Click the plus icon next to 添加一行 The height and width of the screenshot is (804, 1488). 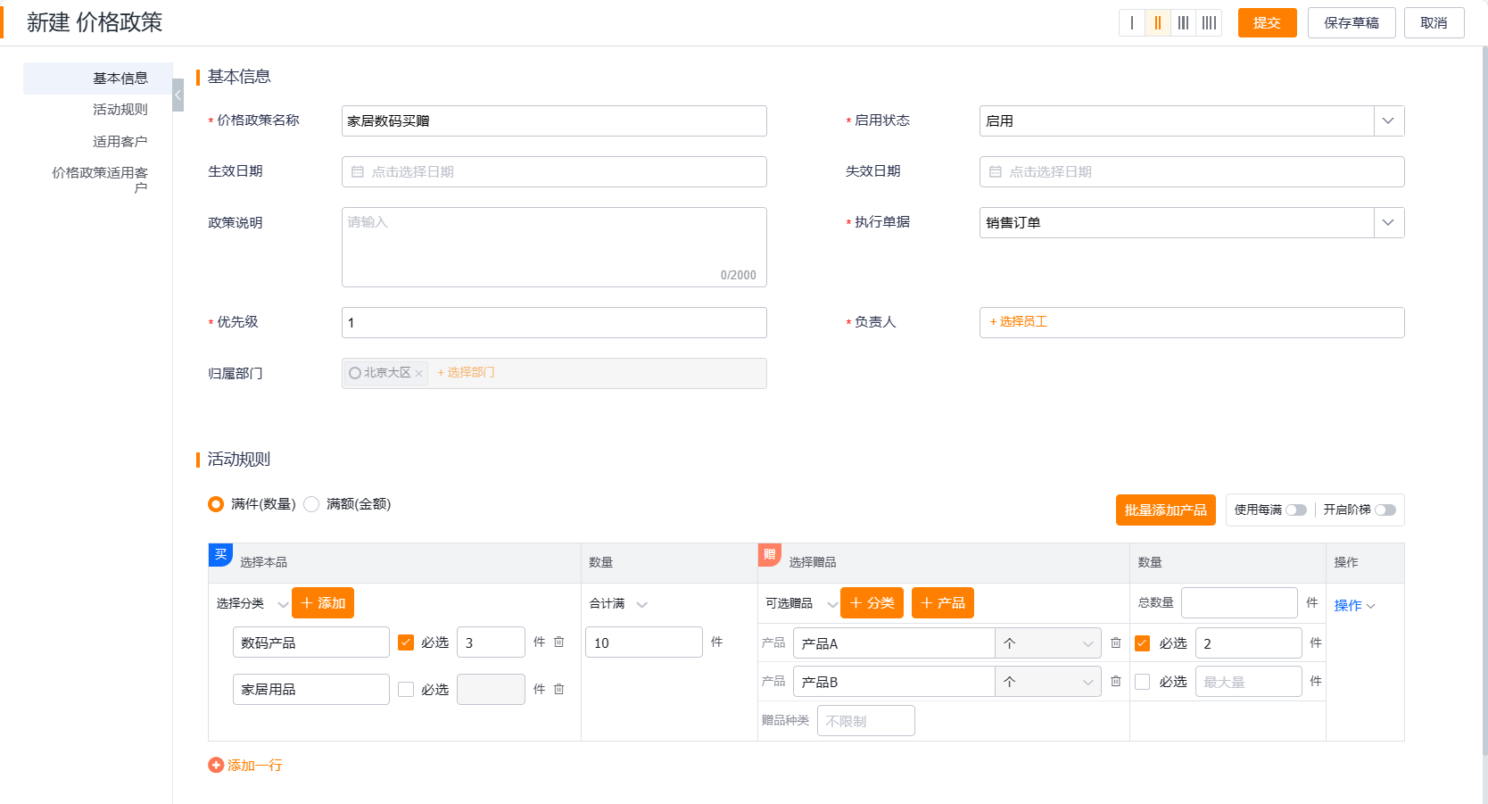[215, 765]
